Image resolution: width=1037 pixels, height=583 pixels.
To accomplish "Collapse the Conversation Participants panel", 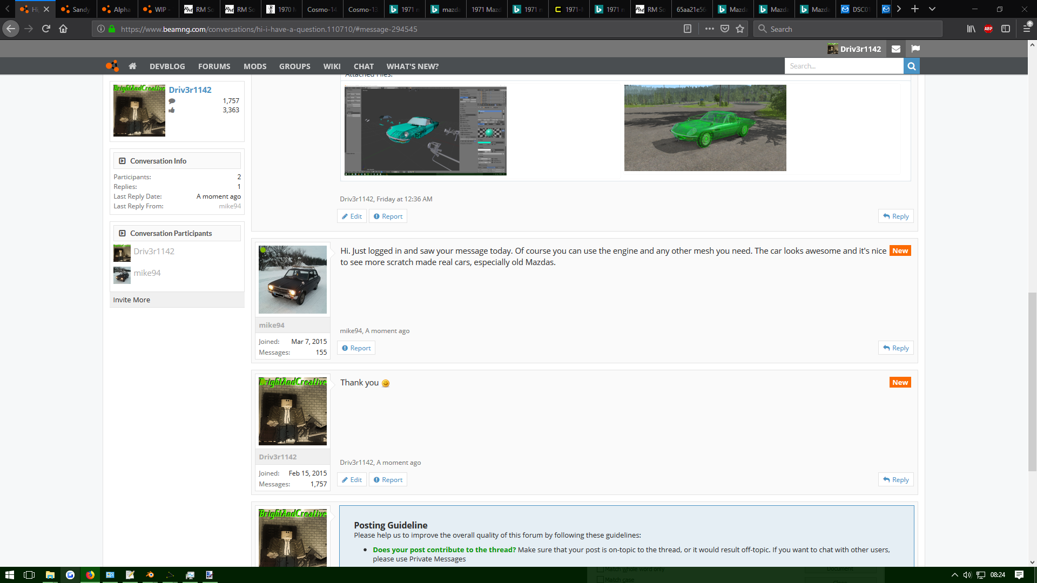I will [123, 233].
